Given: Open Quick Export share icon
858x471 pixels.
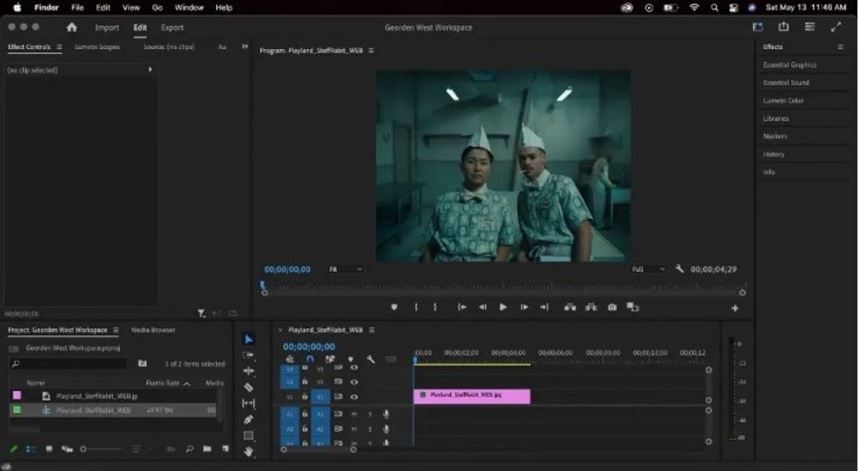Looking at the screenshot, I should pos(784,27).
